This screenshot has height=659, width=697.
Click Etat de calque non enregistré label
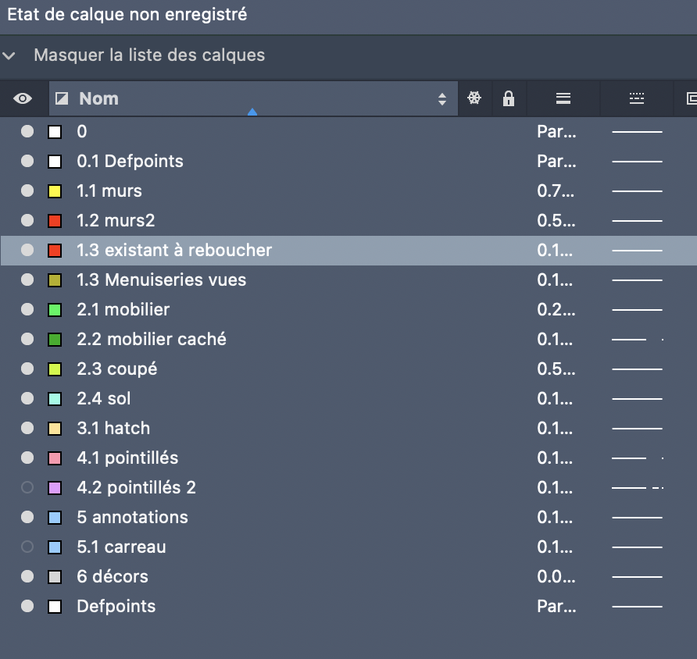pyautogui.click(x=127, y=15)
